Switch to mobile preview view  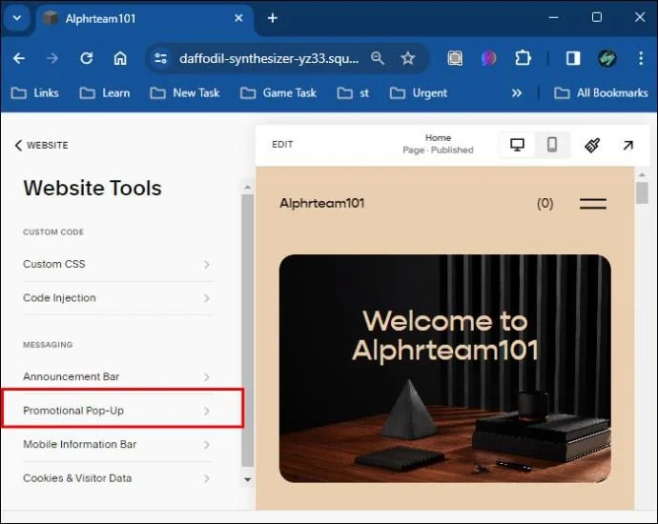[552, 145]
